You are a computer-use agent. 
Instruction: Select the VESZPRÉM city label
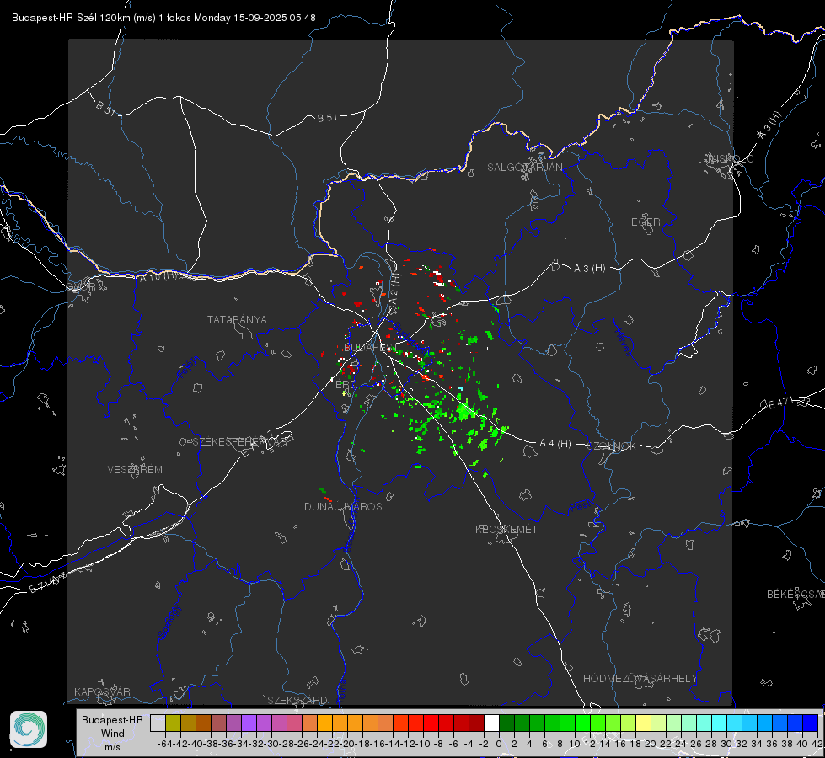click(135, 470)
